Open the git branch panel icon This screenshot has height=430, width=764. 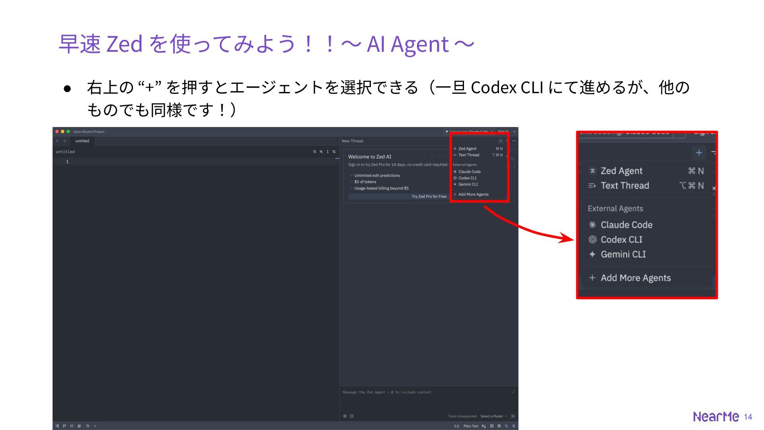(x=64, y=426)
